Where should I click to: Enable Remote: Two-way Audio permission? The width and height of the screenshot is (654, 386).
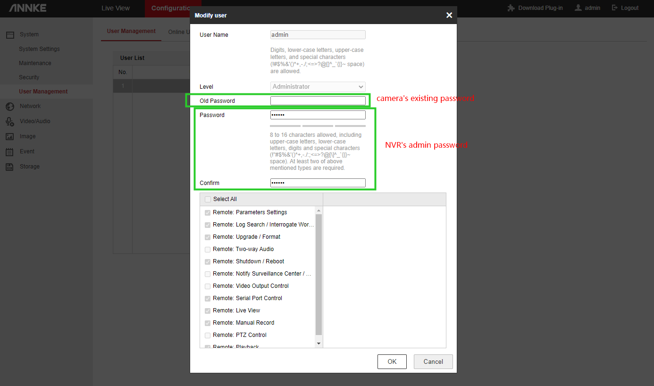(x=208, y=250)
